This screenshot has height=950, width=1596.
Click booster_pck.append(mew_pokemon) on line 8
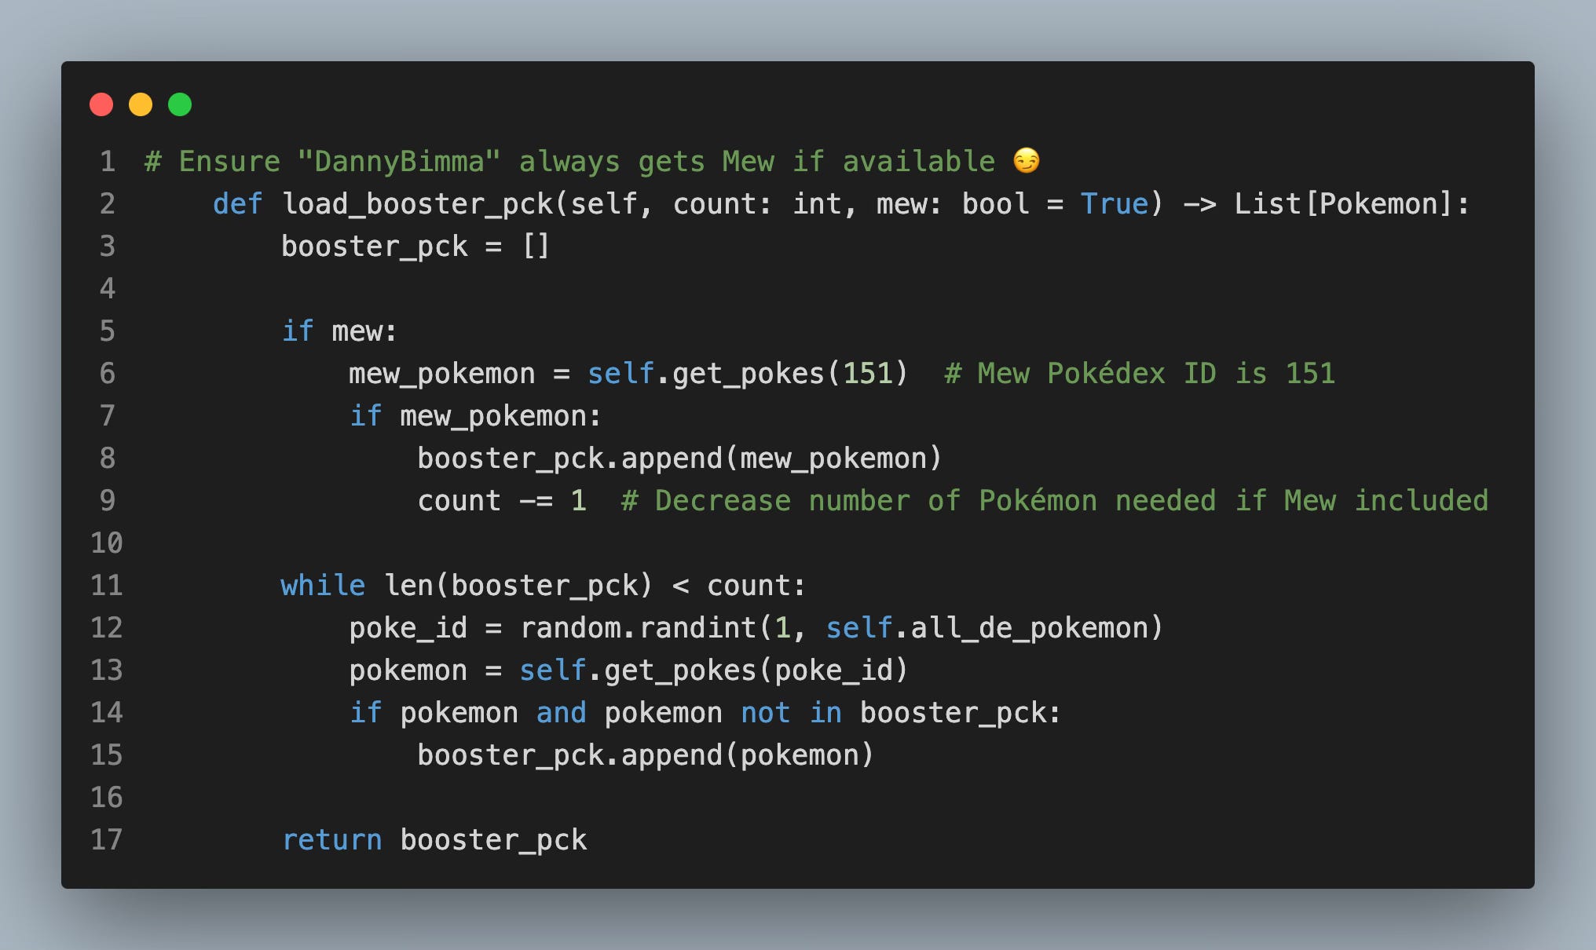click(x=679, y=459)
